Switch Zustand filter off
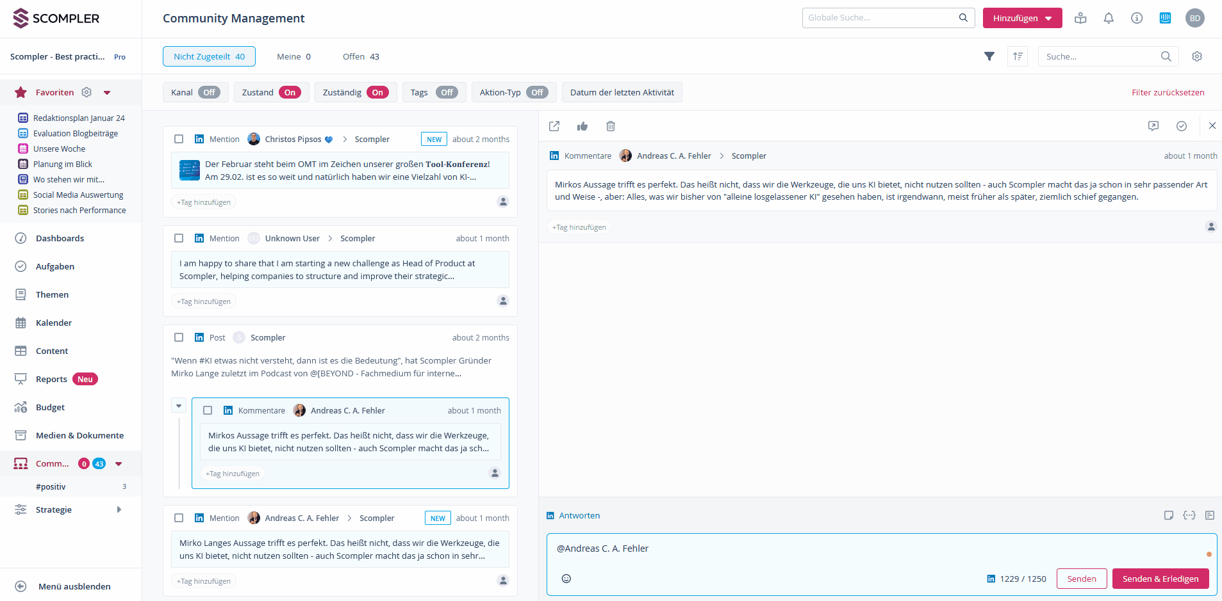The width and height of the screenshot is (1222, 601). point(289,92)
